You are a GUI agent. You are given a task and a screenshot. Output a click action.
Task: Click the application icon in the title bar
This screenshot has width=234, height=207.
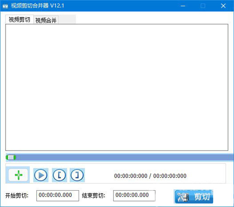pos(5,6)
